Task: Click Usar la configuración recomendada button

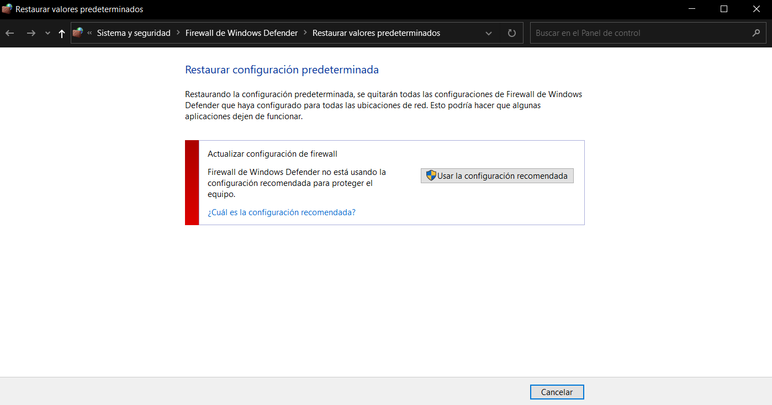Action: click(497, 176)
